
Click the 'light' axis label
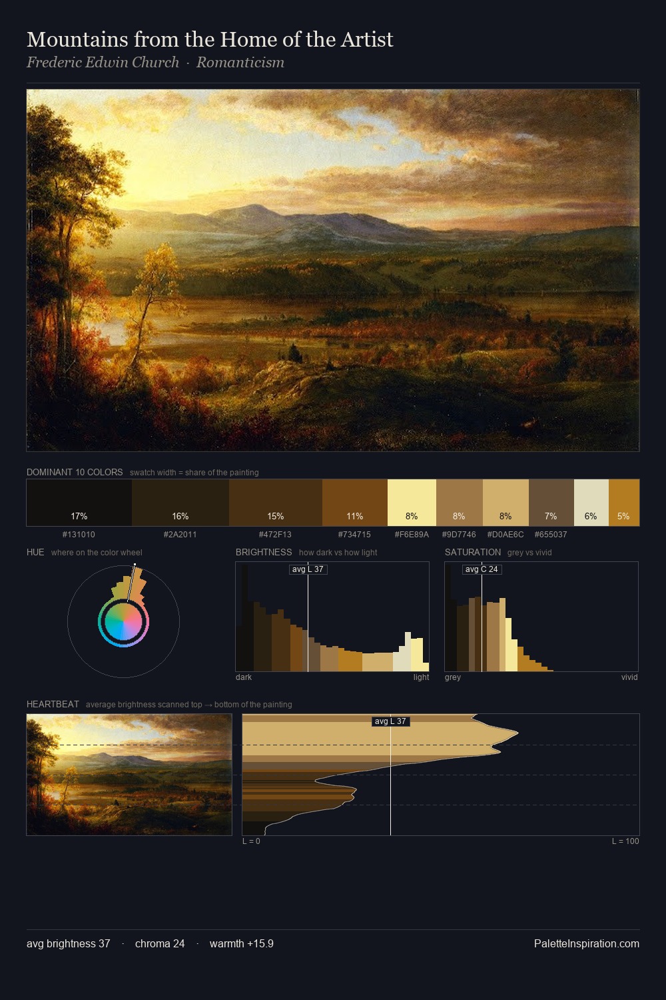click(421, 677)
